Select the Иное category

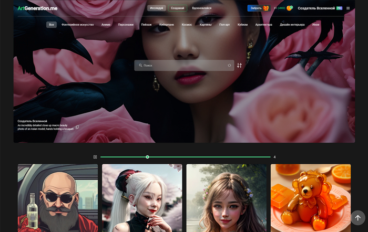point(315,25)
